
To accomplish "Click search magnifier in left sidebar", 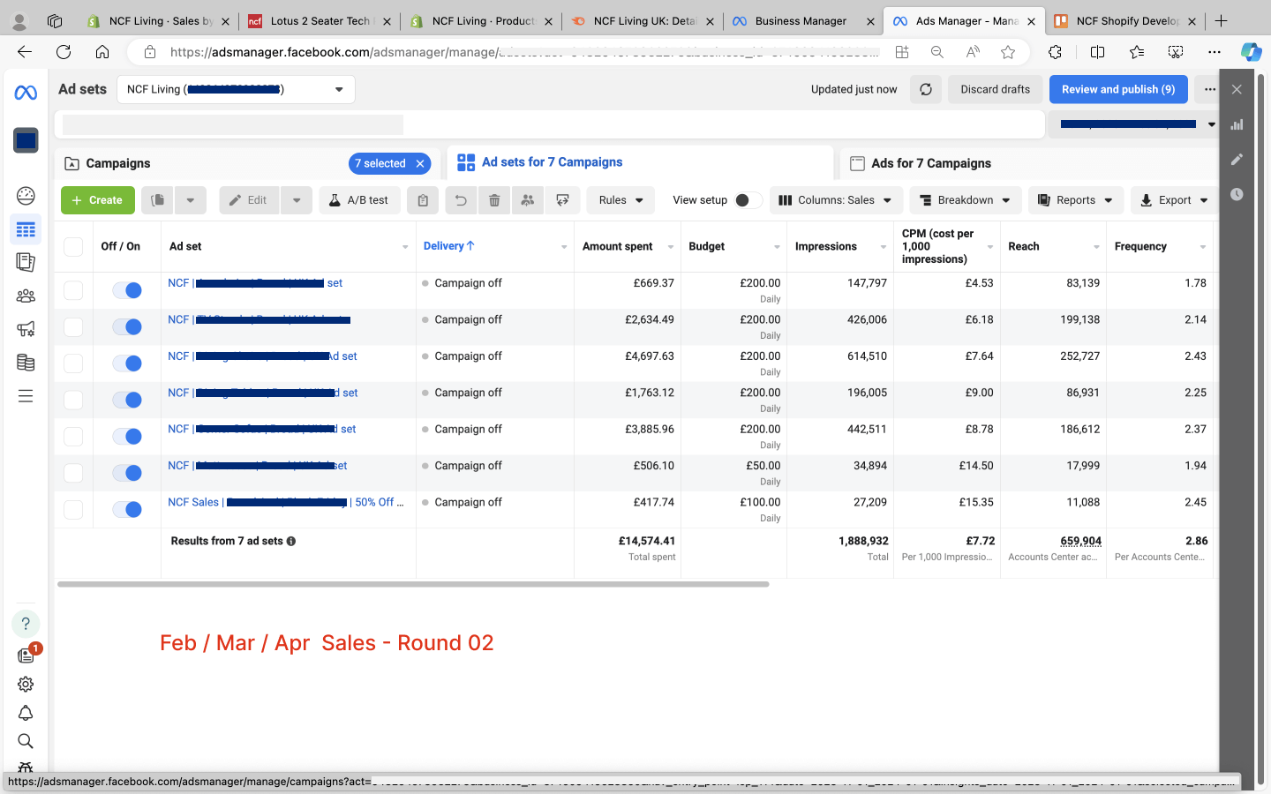I will tap(26, 741).
